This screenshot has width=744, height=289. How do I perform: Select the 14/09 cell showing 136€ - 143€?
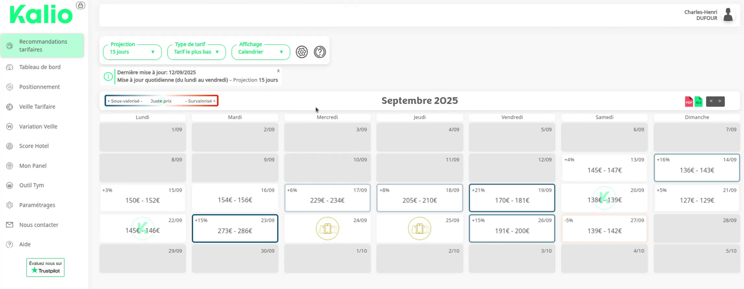(x=697, y=168)
